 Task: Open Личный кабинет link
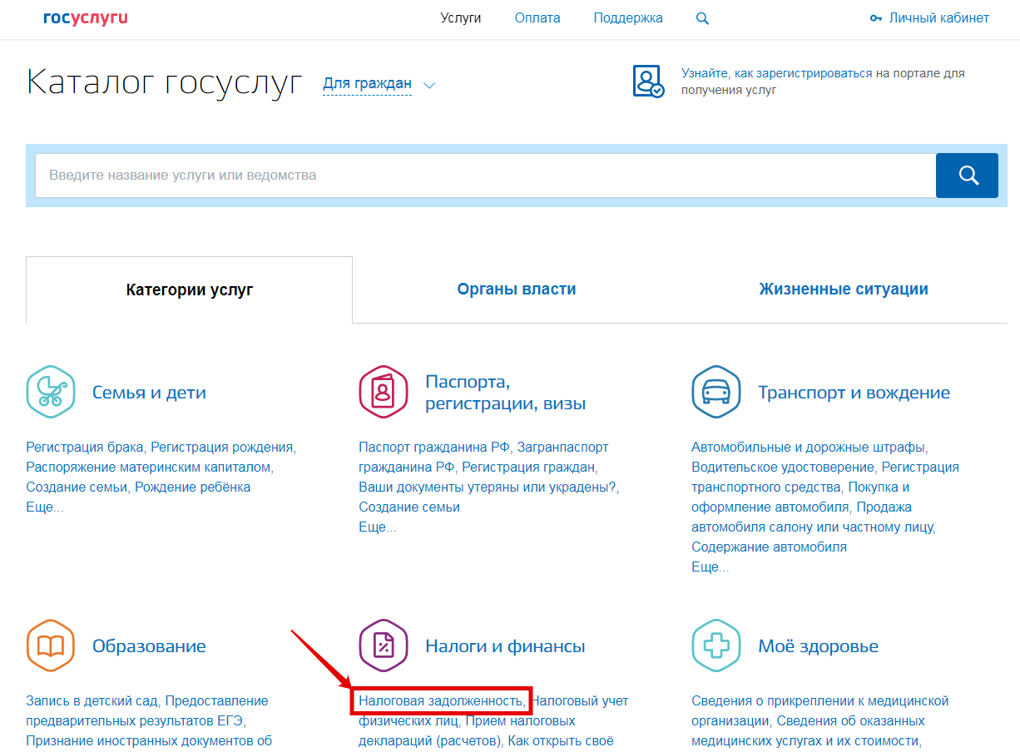click(929, 18)
